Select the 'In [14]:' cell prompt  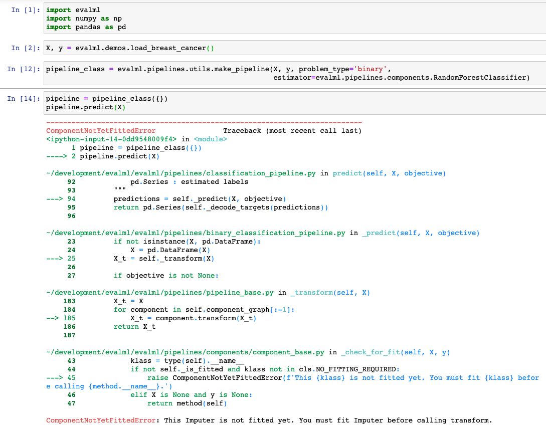[x=24, y=99]
